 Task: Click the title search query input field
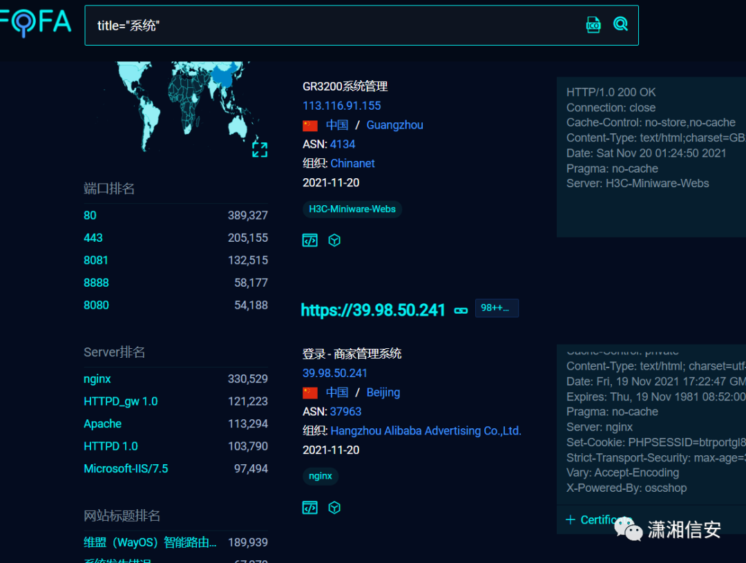pyautogui.click(x=333, y=26)
